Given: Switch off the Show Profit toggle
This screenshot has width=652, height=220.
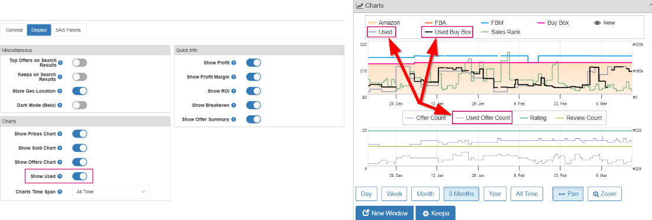Looking at the screenshot, I should pyautogui.click(x=253, y=63).
